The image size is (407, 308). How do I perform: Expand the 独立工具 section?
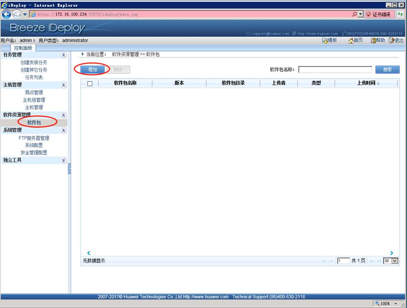pyautogui.click(x=63, y=160)
